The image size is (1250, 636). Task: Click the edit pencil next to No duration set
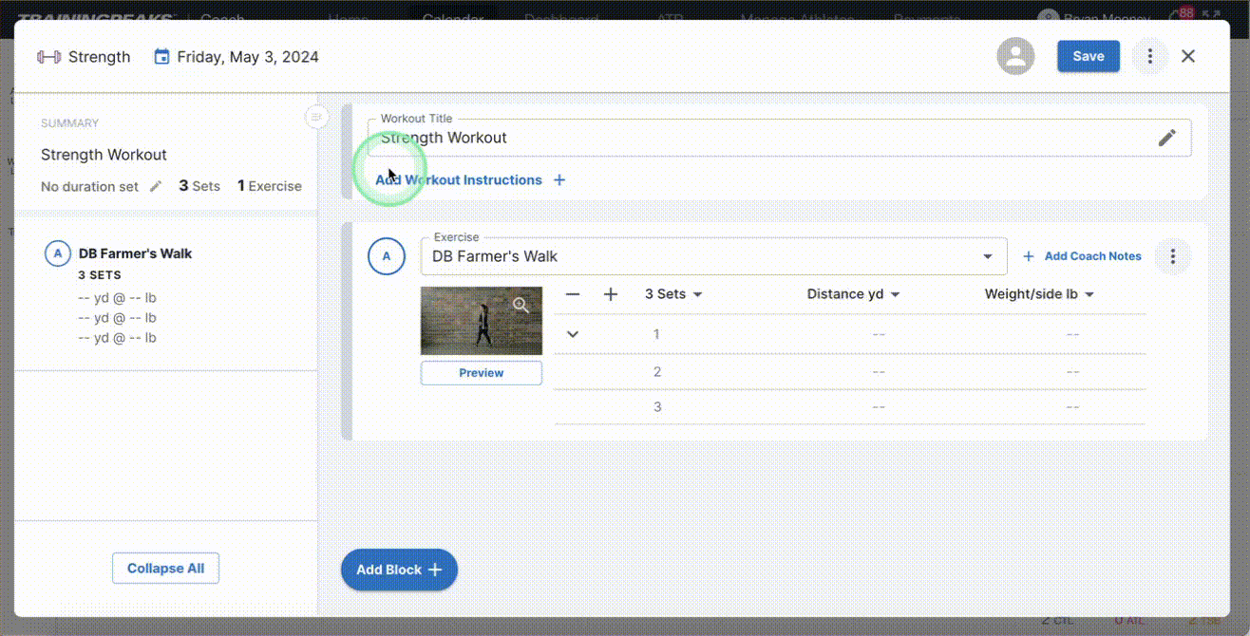[155, 186]
